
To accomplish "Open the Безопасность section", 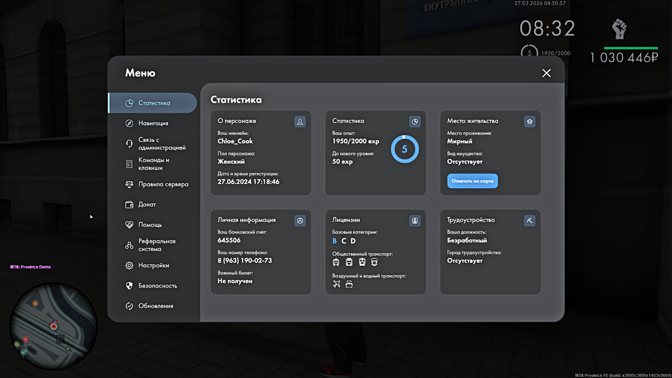I will [x=157, y=286].
